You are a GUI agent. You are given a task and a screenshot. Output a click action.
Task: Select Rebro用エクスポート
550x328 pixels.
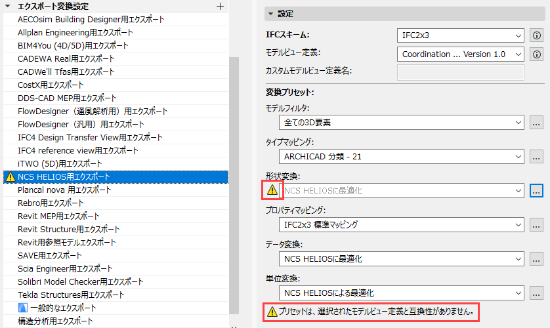[116, 203]
